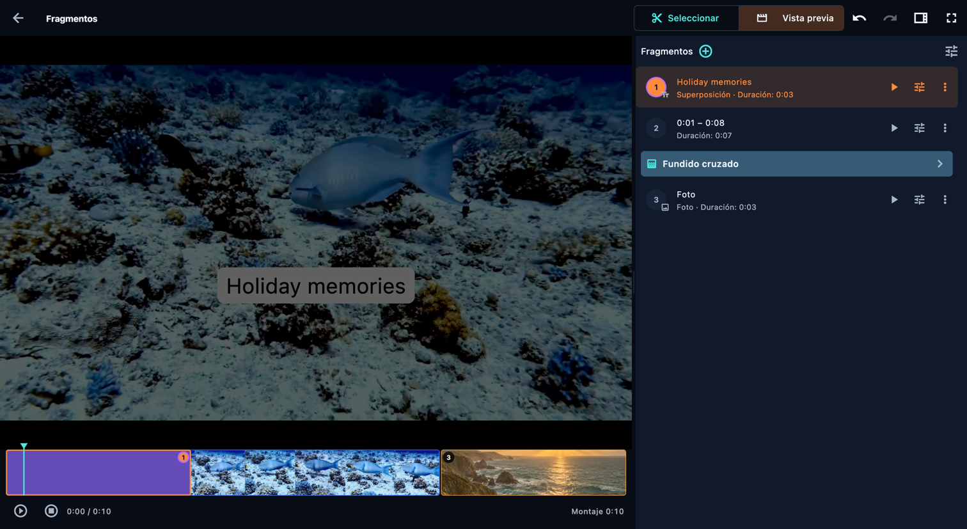Switch to Seleccionar mode
Image resolution: width=967 pixels, height=529 pixels.
[x=686, y=18]
